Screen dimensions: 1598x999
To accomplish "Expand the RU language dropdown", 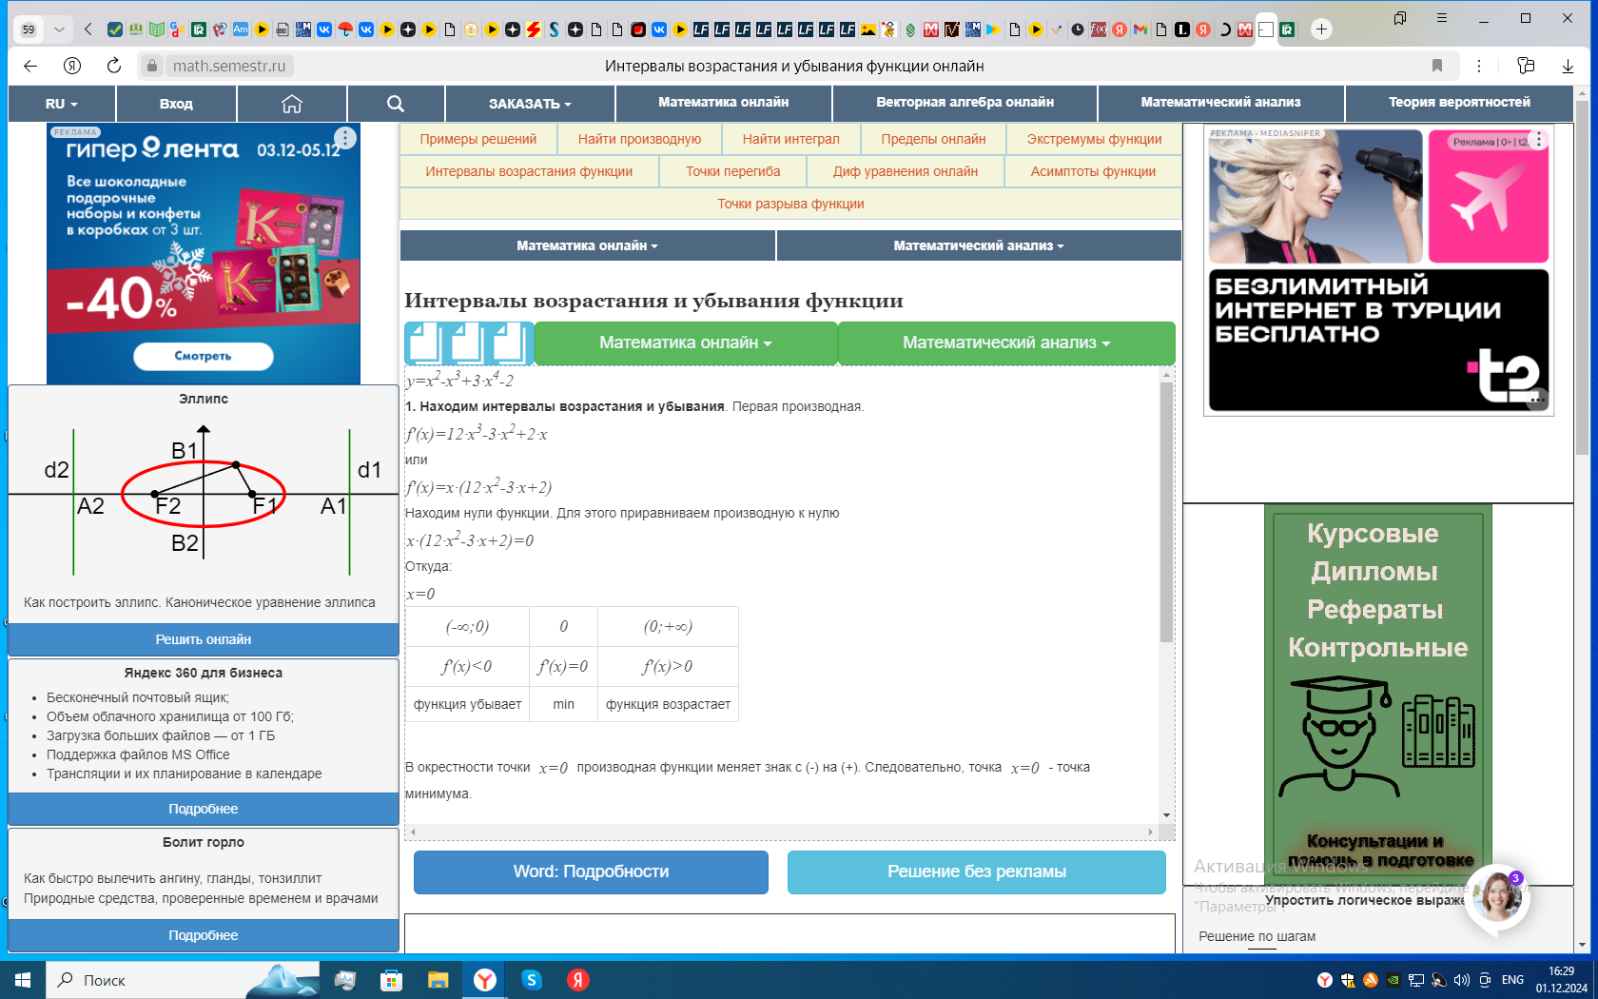I will pyautogui.click(x=62, y=104).
